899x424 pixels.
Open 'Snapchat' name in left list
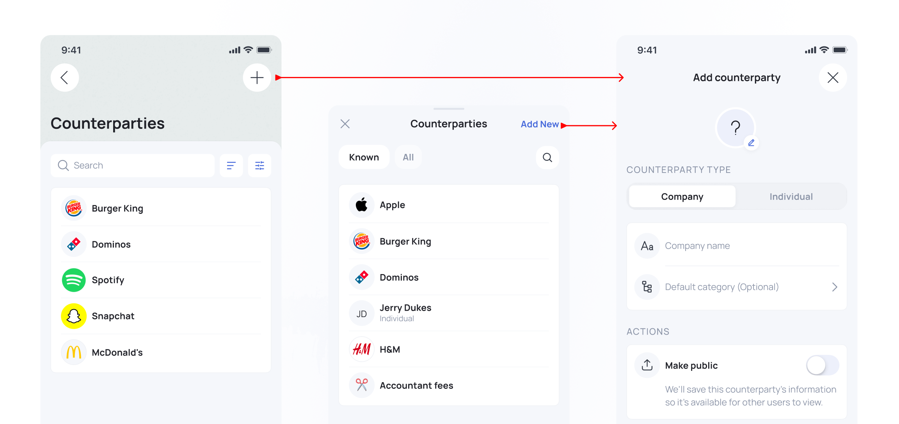(x=113, y=316)
